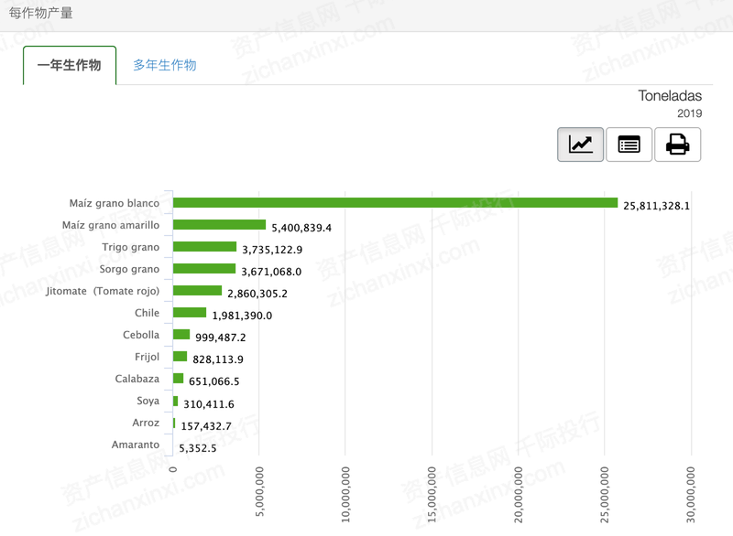
Task: Switch to line chart view icon
Action: click(580, 145)
